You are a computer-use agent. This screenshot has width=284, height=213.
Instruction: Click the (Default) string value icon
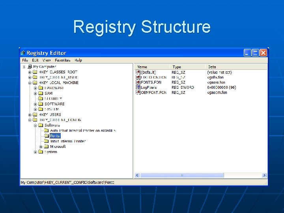pyautogui.click(x=138, y=72)
